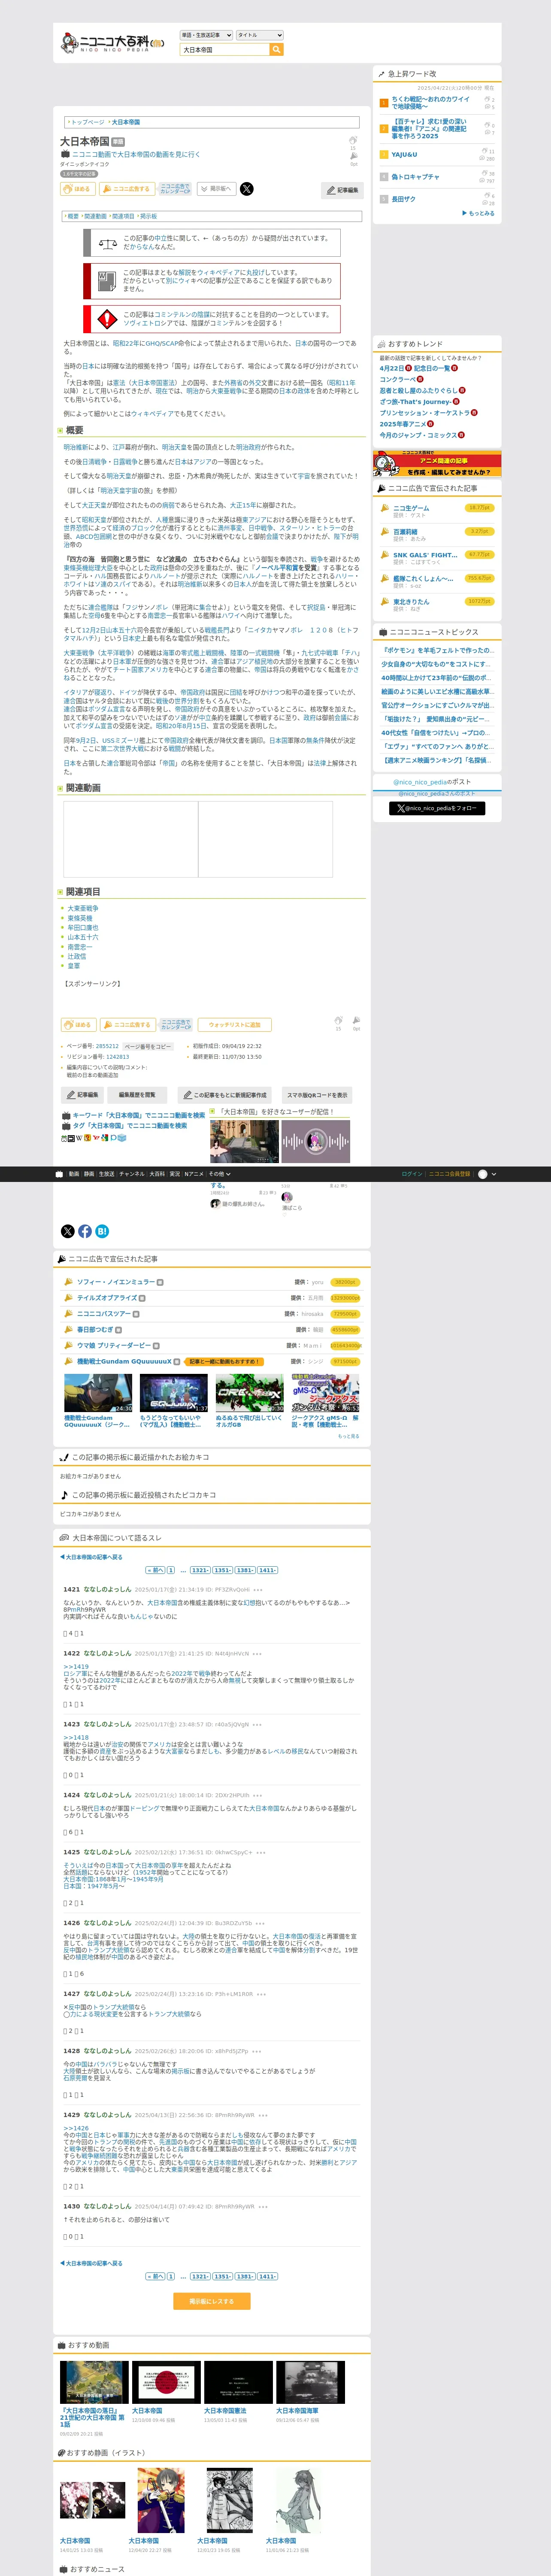Select Nアニメ in the black navigation bar
Viewport: 551px width, 2576px height.
(194, 1174)
